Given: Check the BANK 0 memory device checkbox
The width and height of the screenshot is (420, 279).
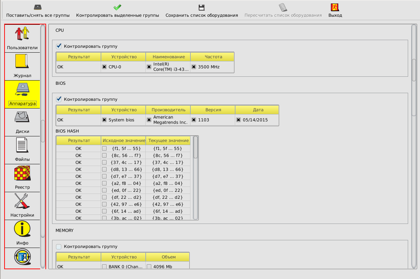Looking at the screenshot, I should click(x=104, y=267).
